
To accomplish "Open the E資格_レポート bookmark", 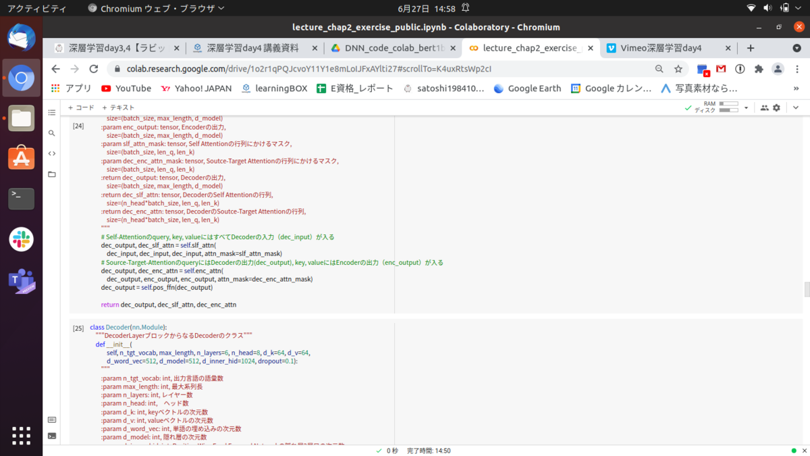I will (x=355, y=88).
